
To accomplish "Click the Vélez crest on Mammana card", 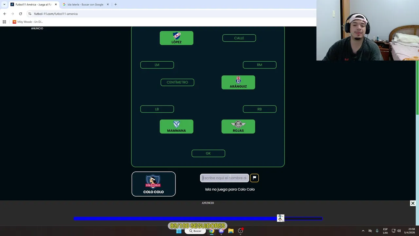I will coord(176,124).
